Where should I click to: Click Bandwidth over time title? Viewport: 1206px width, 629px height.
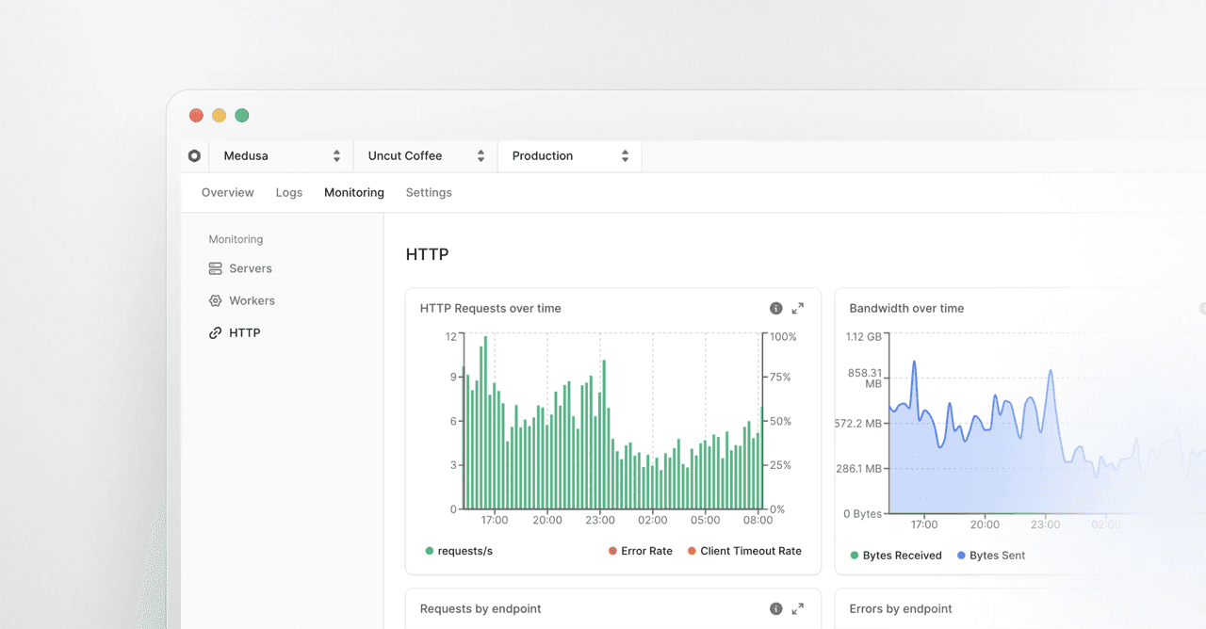(x=906, y=308)
